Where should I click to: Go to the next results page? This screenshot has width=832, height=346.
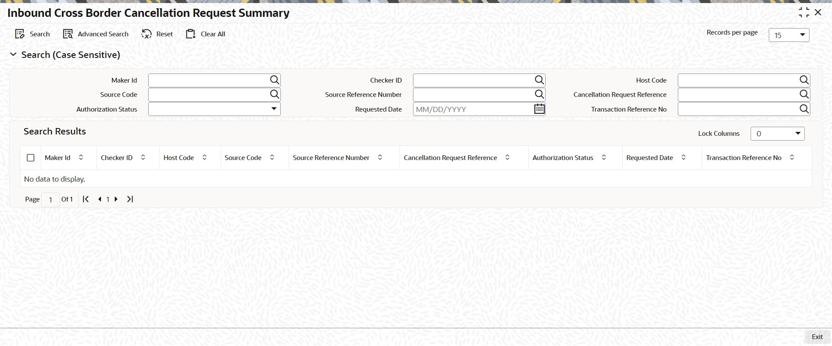(x=116, y=199)
